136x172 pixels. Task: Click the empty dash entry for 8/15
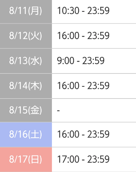[x=58, y=111]
